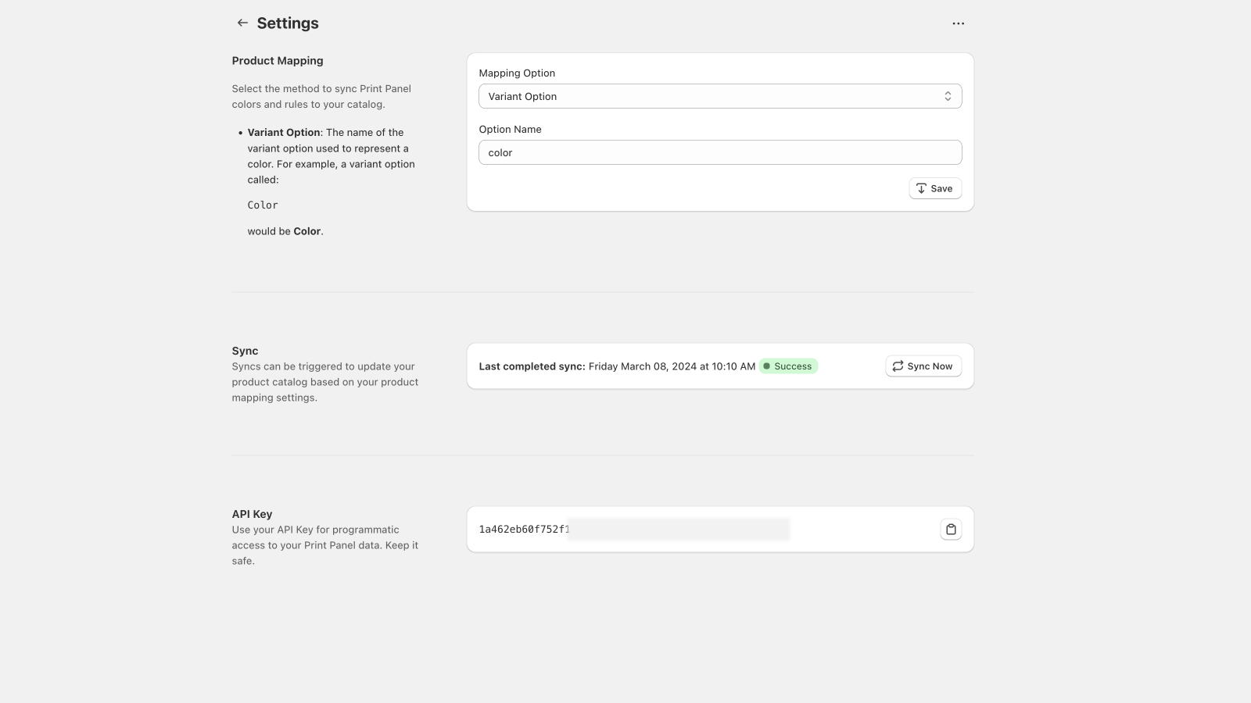Screen dimensions: 1251x703
Task: Trigger a sync with Sync Now
Action: click(923, 366)
